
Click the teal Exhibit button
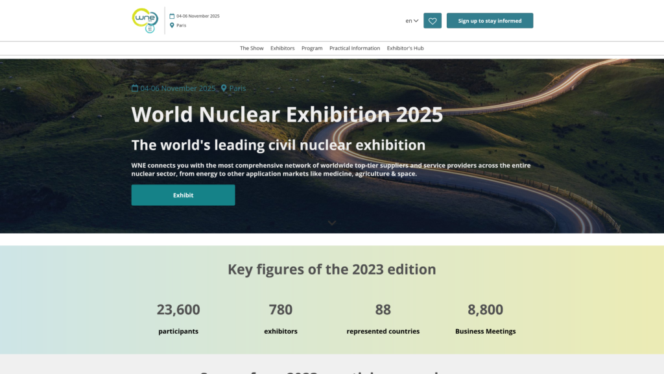tap(183, 195)
